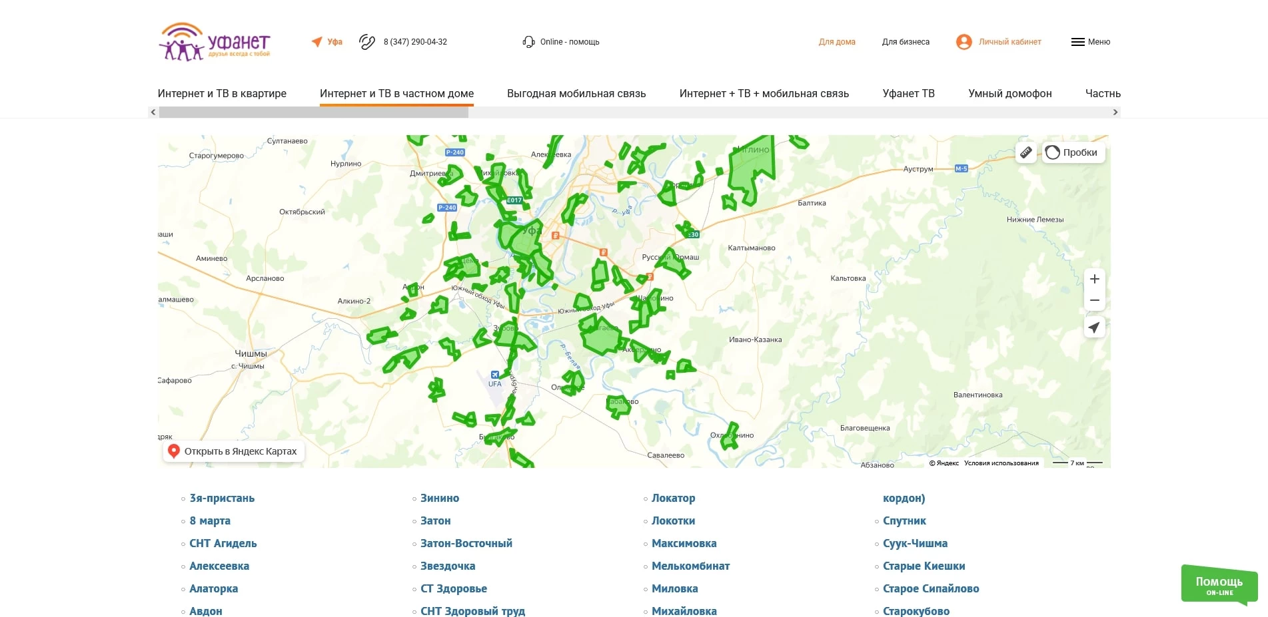1268x617 pixels.
Task: Click the phone handset icon
Action: pyautogui.click(x=367, y=42)
